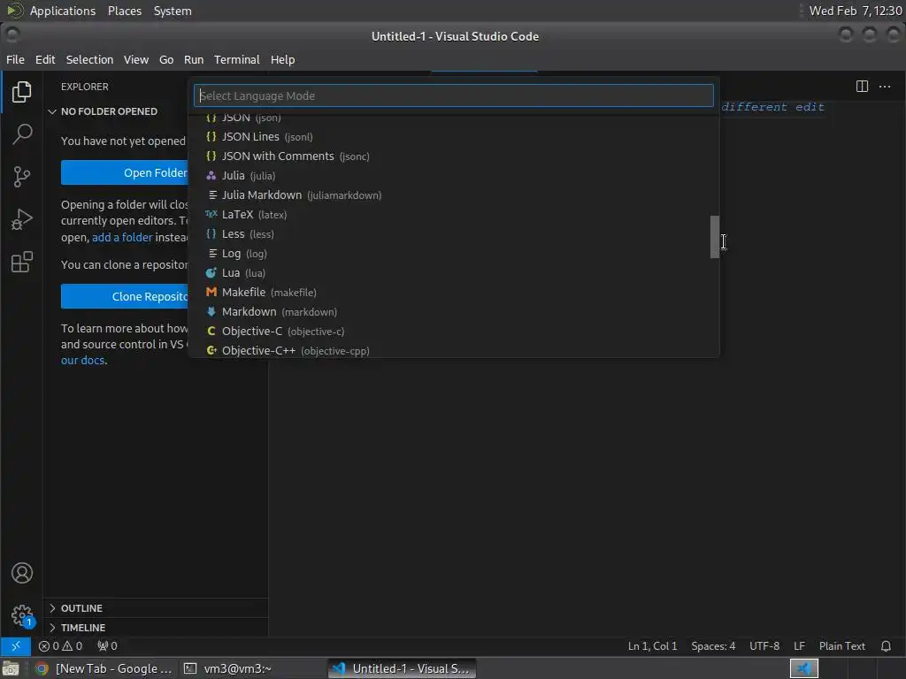Image resolution: width=906 pixels, height=679 pixels.
Task: Open the Selection menu
Action: pyautogui.click(x=89, y=59)
